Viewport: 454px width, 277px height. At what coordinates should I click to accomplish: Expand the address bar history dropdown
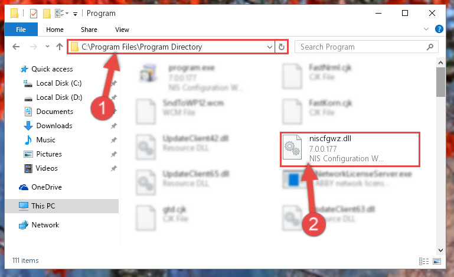tap(270, 47)
